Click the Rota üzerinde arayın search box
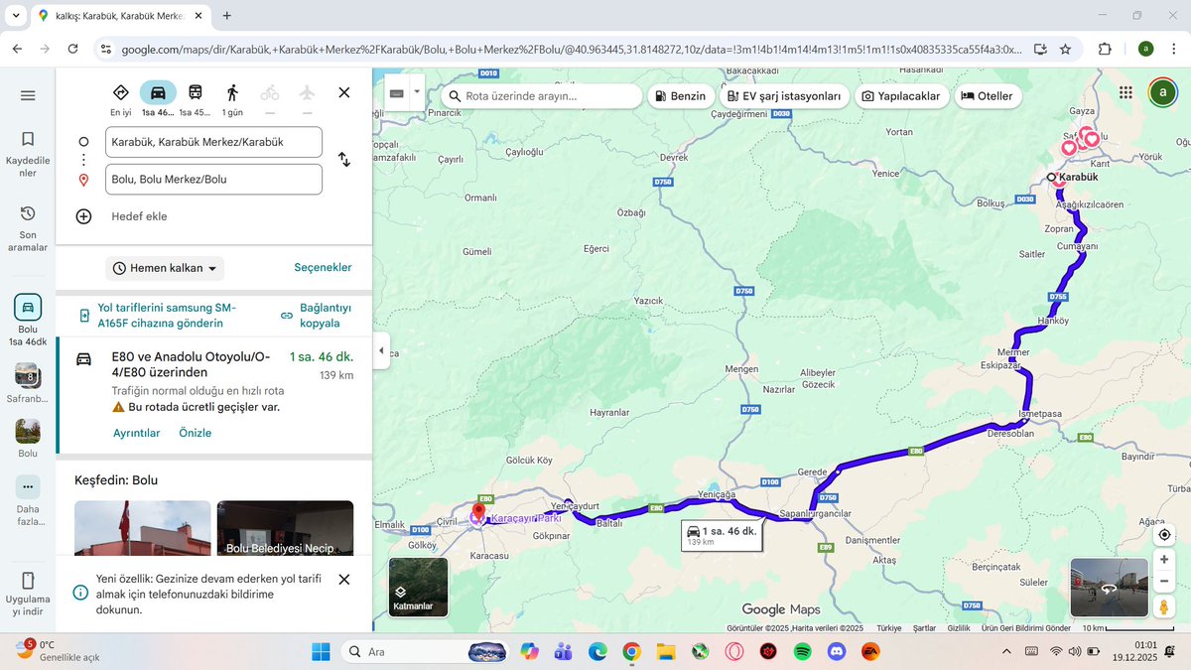The height and width of the screenshot is (670, 1191). click(542, 96)
